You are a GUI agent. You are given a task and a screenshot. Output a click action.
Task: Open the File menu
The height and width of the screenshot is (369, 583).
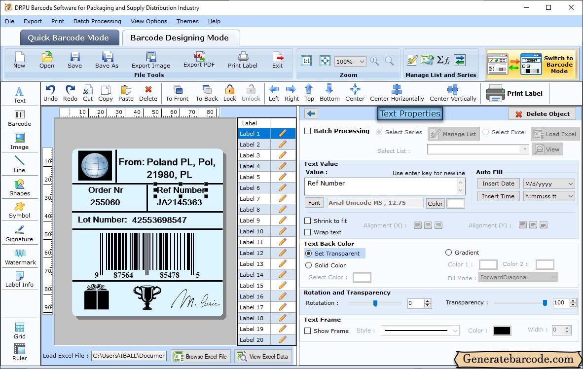tap(9, 21)
